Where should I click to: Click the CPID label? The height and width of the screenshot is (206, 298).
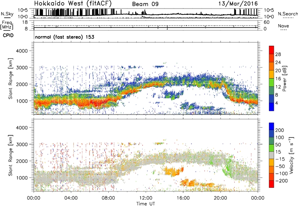coord(8,35)
